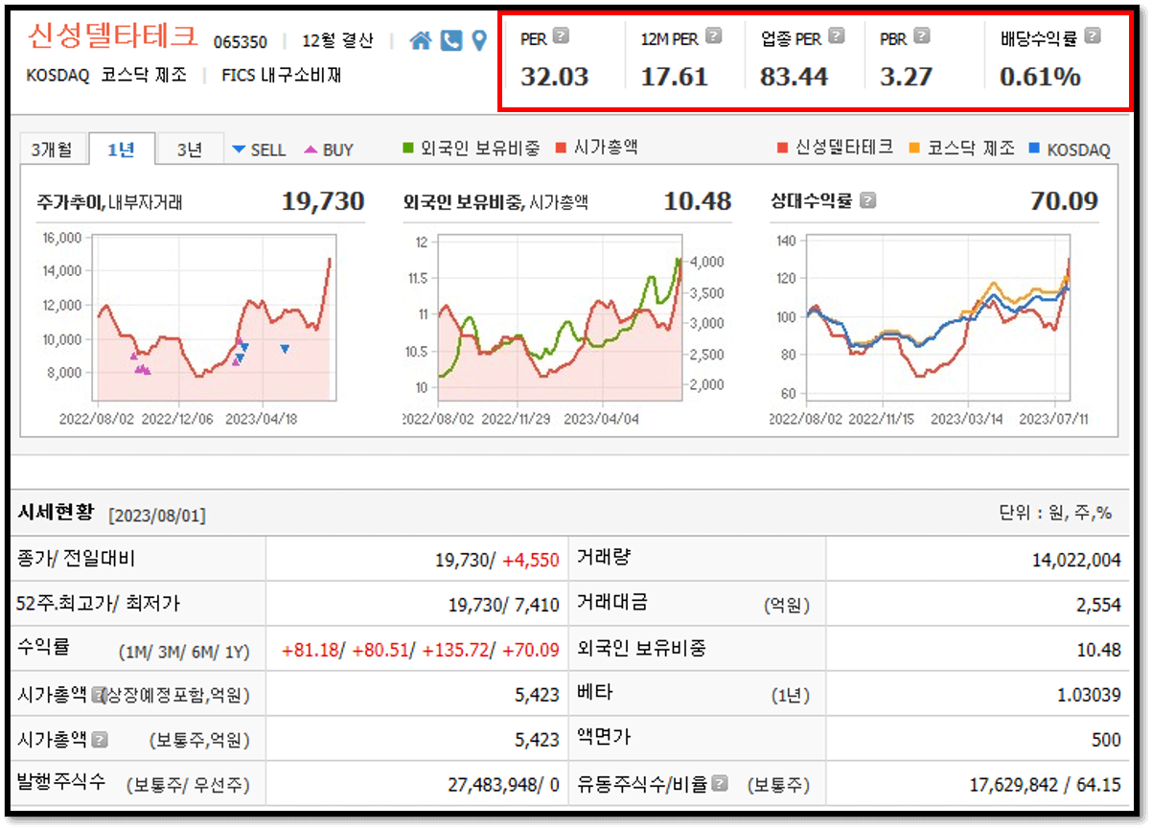
Task: Switch to the 3년 chart tab
Action: (190, 149)
